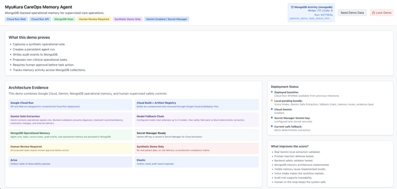Open the Google Cloud Run evidence card
The image size is (397, 189).
click(70, 105)
